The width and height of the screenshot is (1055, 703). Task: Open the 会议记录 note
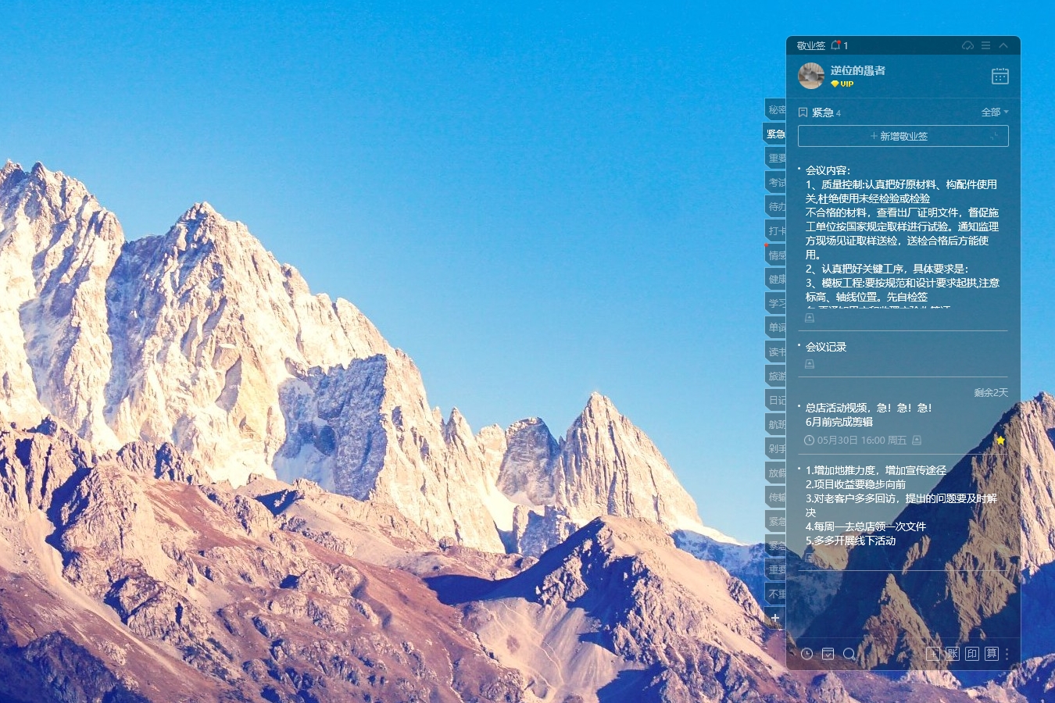(826, 347)
